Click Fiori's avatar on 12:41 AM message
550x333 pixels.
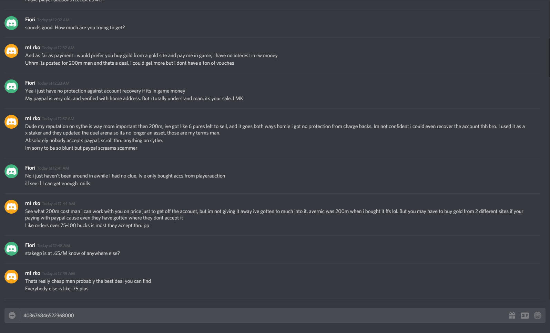11,171
